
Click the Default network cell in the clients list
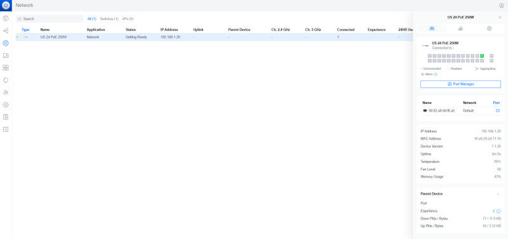[x=468, y=110]
